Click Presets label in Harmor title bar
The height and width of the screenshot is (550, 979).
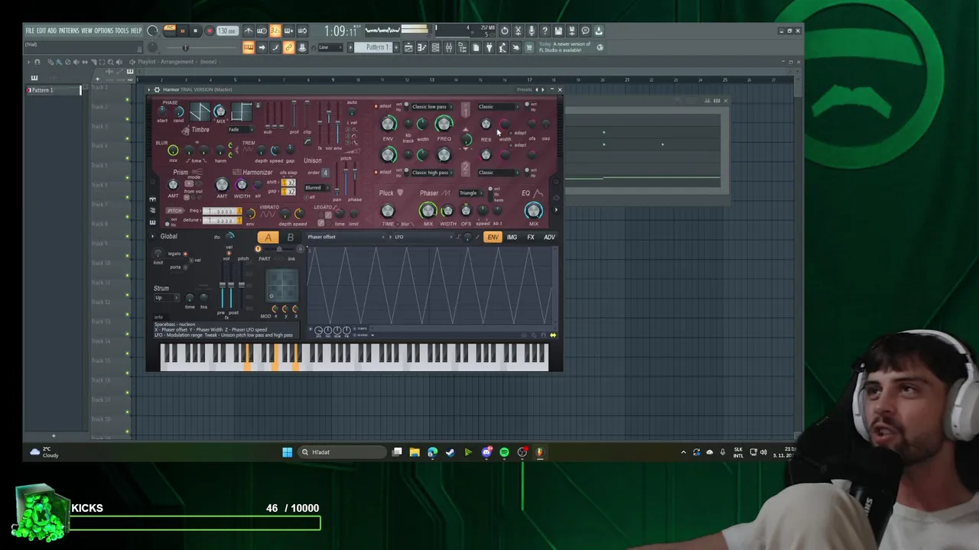(524, 89)
